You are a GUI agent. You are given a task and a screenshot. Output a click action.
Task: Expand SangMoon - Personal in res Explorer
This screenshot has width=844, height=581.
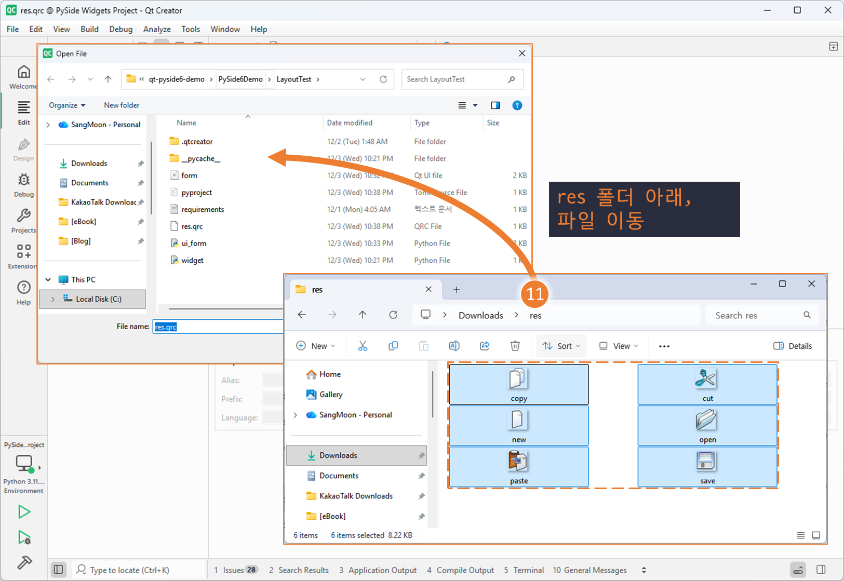pyautogui.click(x=296, y=415)
